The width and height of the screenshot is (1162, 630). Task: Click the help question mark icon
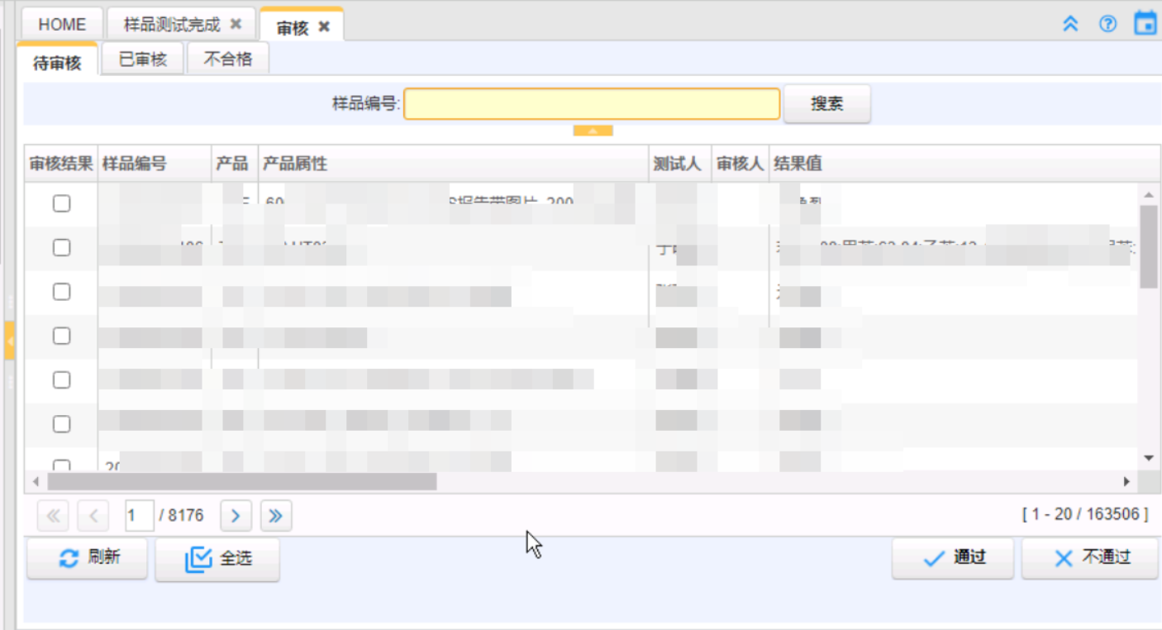pos(1107,24)
